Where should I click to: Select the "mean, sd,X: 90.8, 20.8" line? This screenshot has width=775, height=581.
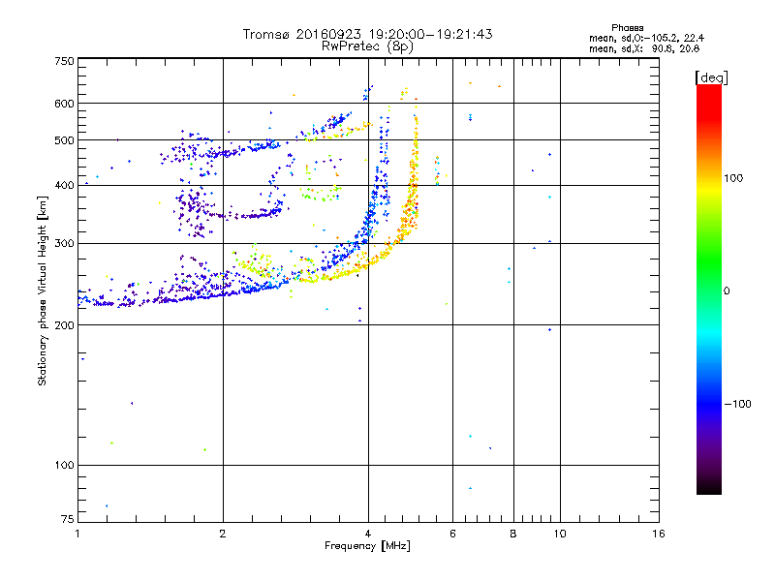[644, 48]
